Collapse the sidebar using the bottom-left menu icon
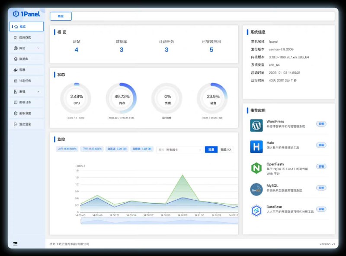 coord(16,244)
